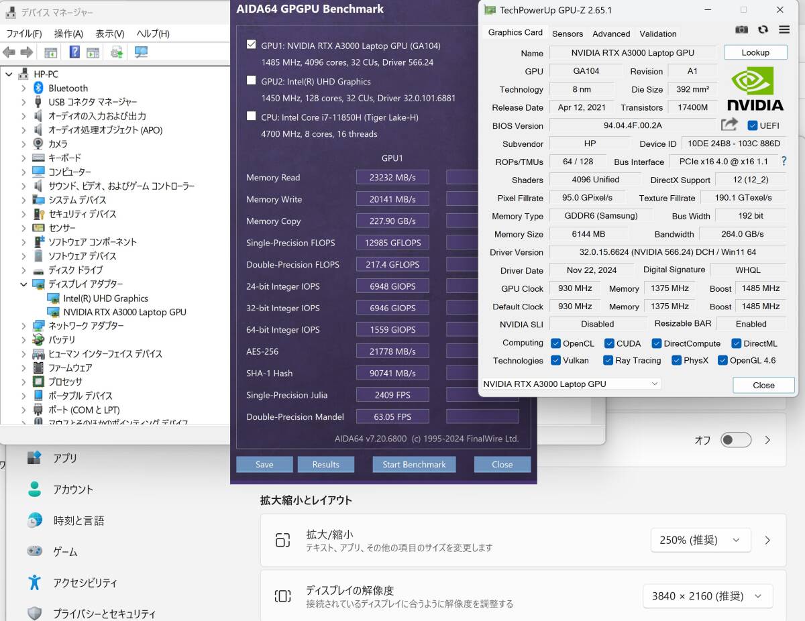Open アカウント in Settings sidebar
This screenshot has width=805, height=621.
pyautogui.click(x=73, y=490)
